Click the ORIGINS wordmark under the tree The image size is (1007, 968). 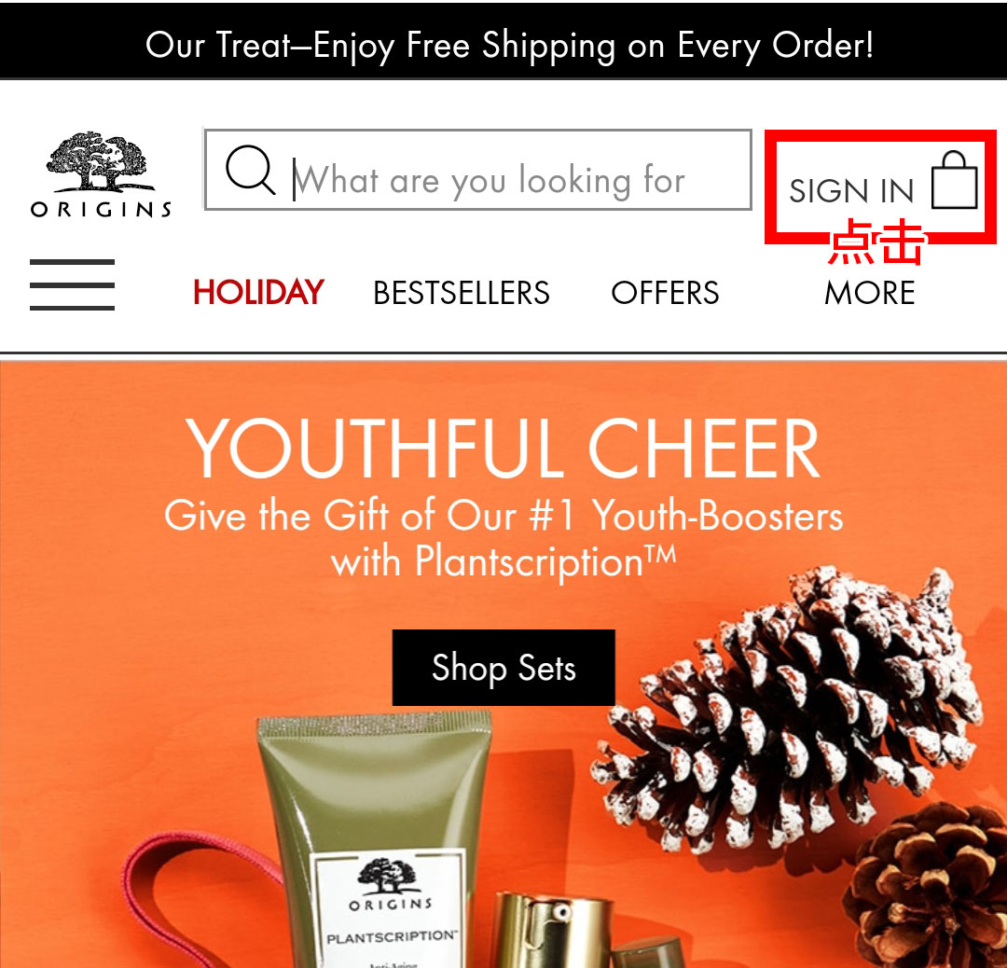click(101, 210)
